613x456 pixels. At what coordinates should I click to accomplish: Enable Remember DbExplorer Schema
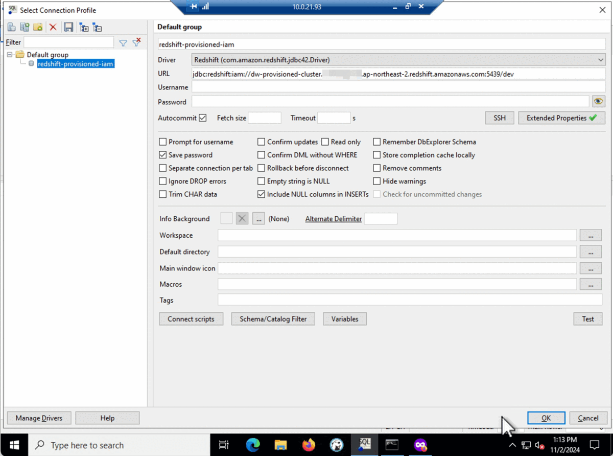pyautogui.click(x=377, y=142)
